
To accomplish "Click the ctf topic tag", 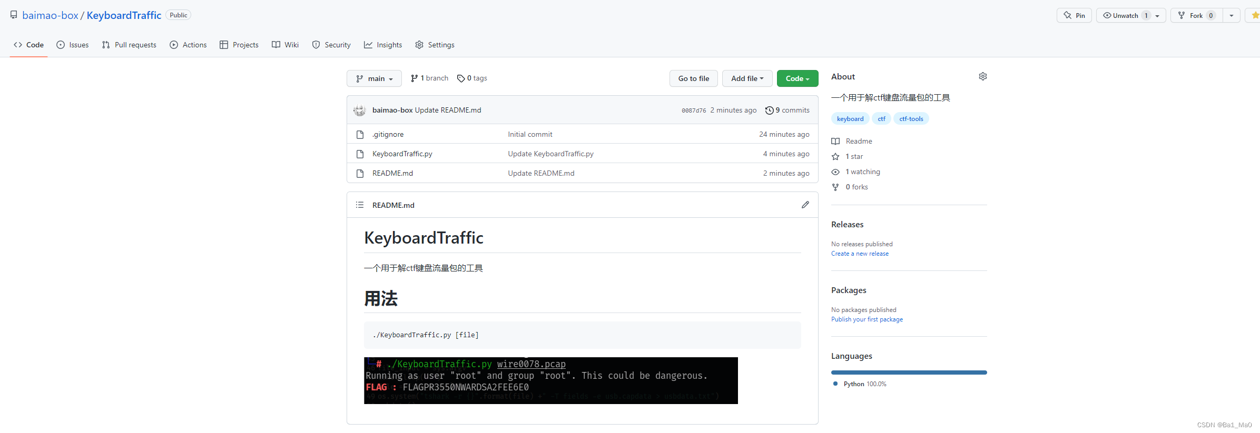I will tap(881, 118).
